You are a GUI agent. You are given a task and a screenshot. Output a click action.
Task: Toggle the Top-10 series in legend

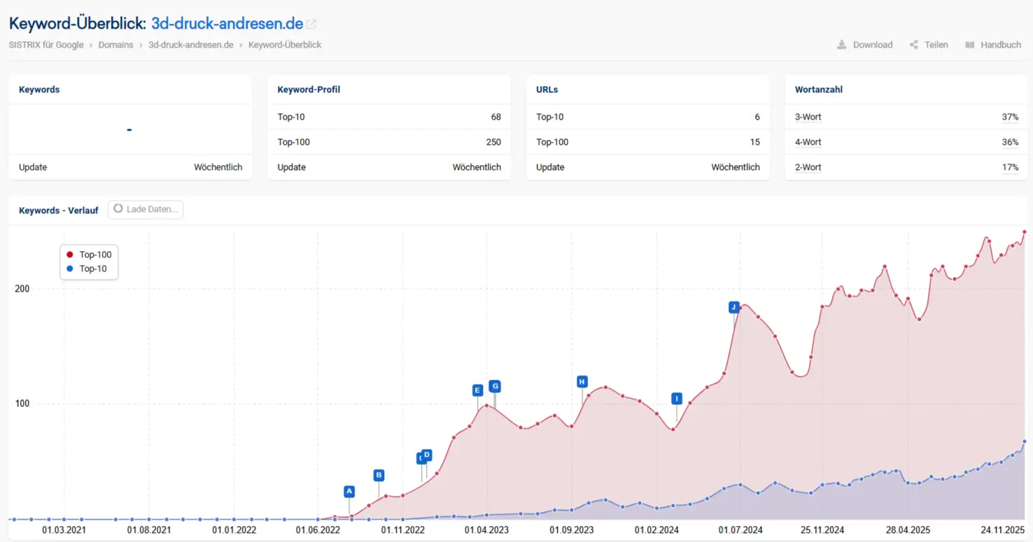pos(93,269)
